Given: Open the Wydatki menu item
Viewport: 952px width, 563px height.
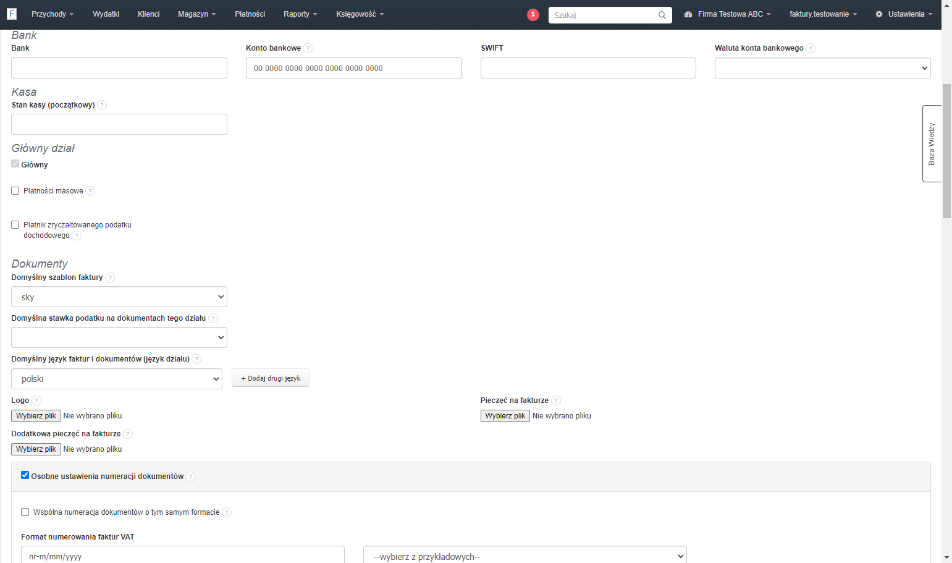Looking at the screenshot, I should click(106, 14).
